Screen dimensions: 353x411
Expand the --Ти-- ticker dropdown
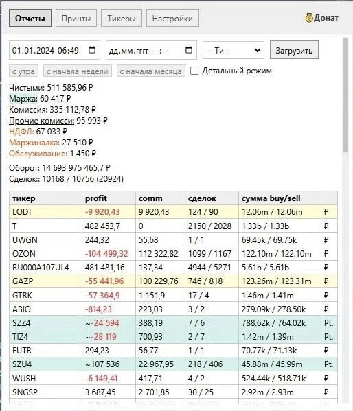(x=234, y=50)
